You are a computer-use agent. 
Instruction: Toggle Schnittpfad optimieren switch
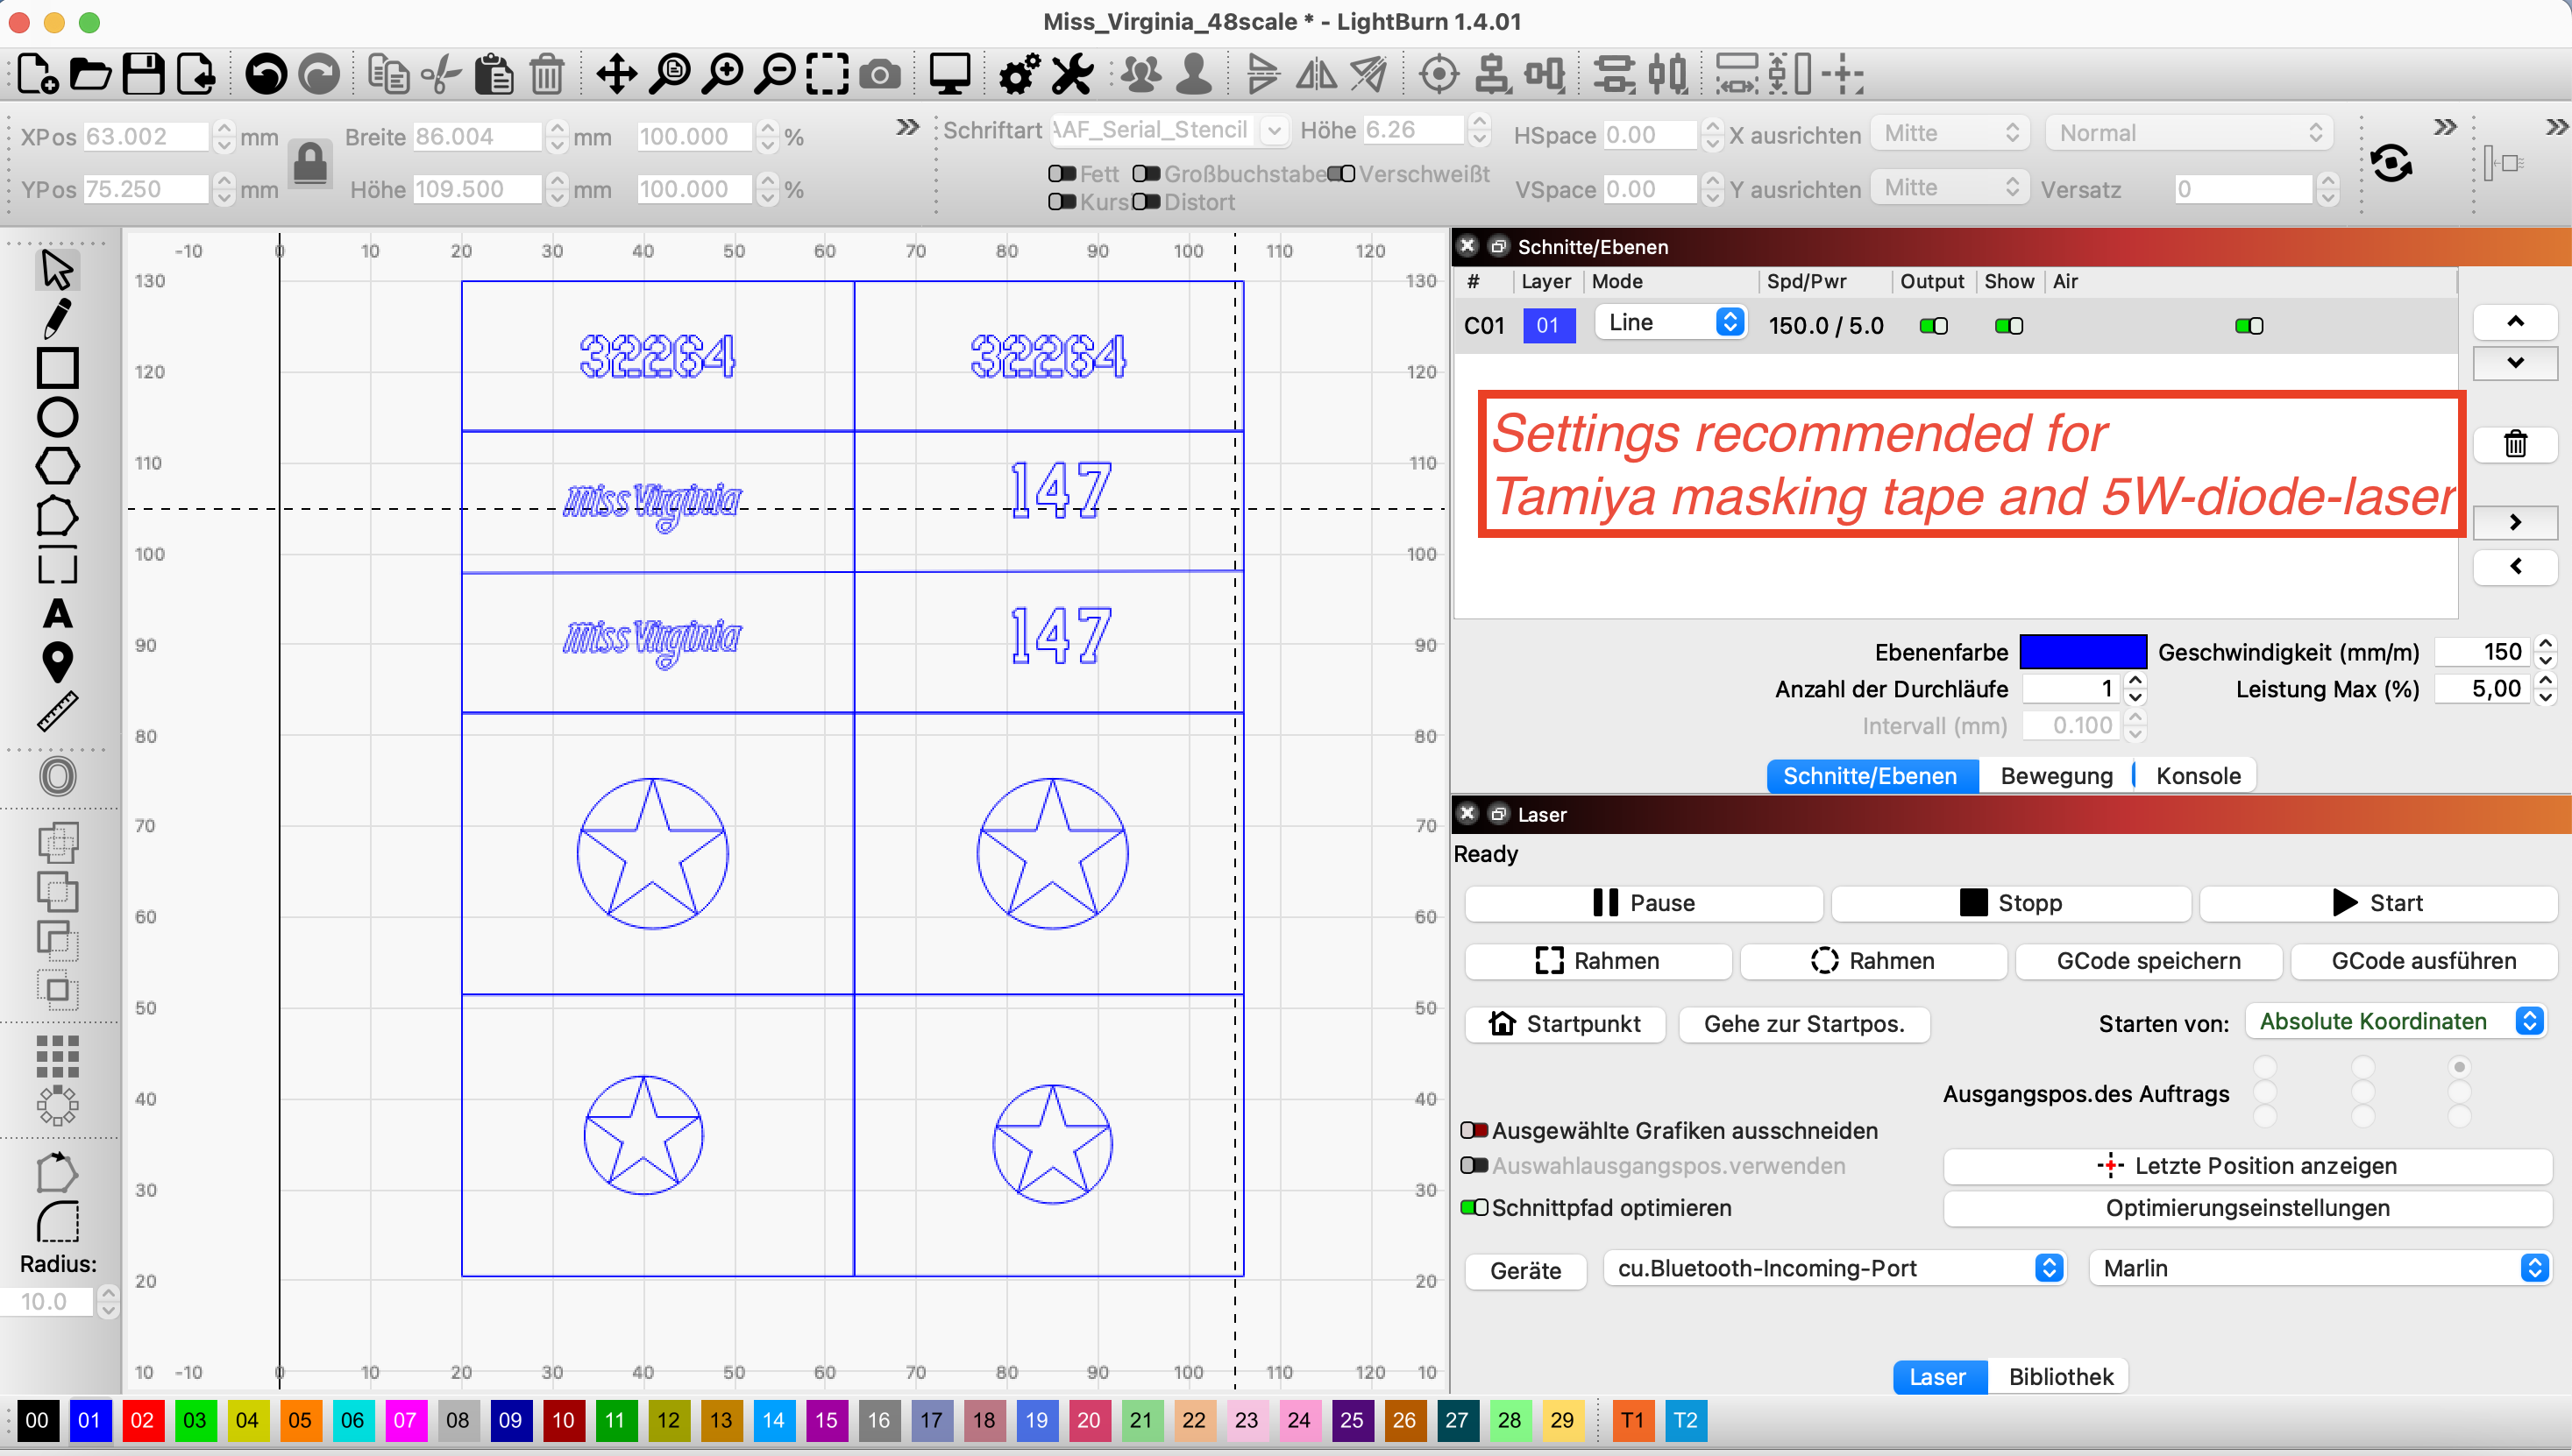[x=1474, y=1207]
